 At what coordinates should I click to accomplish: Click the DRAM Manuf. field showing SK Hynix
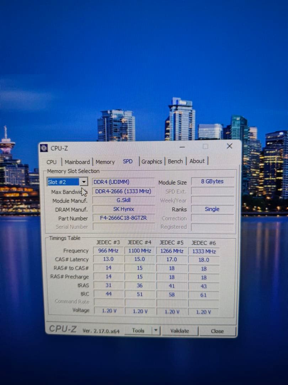point(123,209)
